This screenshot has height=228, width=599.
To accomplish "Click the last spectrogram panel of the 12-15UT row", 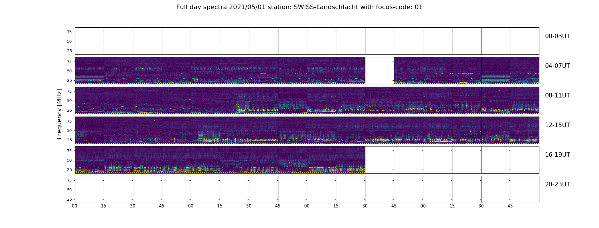I will (x=525, y=130).
